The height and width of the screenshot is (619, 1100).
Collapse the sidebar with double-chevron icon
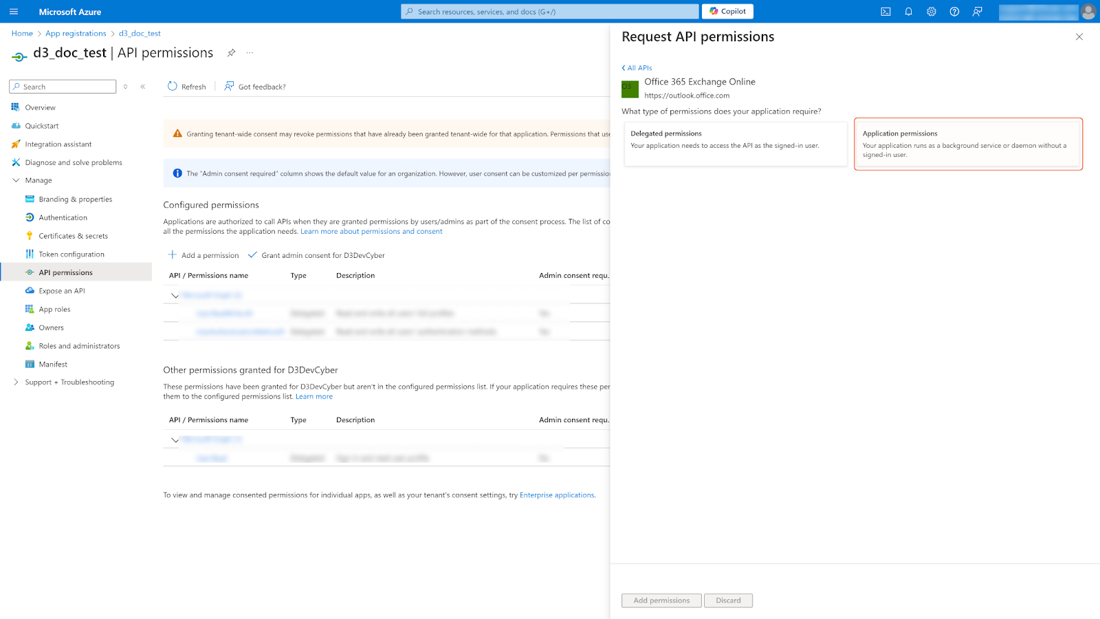click(x=143, y=87)
